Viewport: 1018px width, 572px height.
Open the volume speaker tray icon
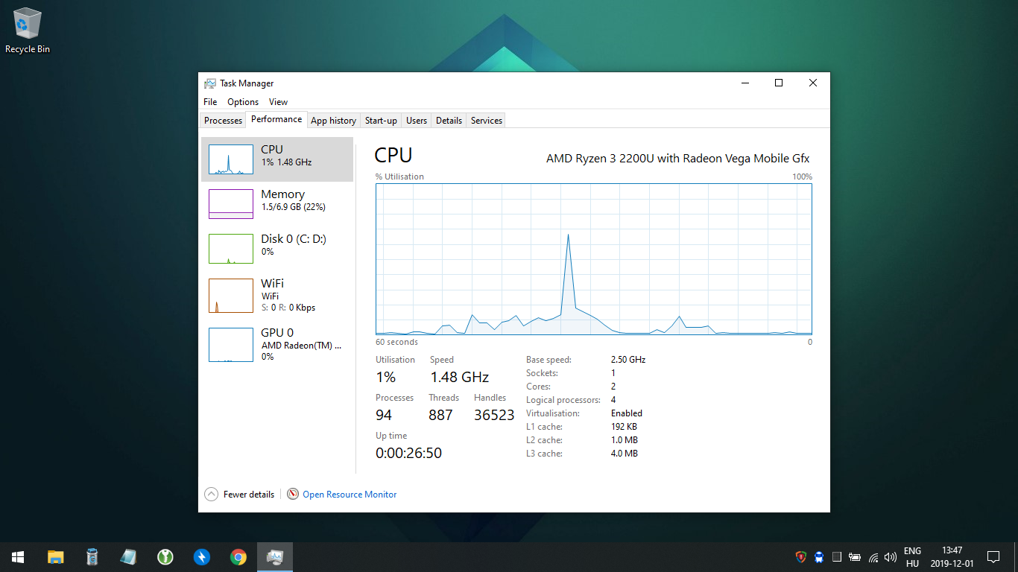coord(891,557)
